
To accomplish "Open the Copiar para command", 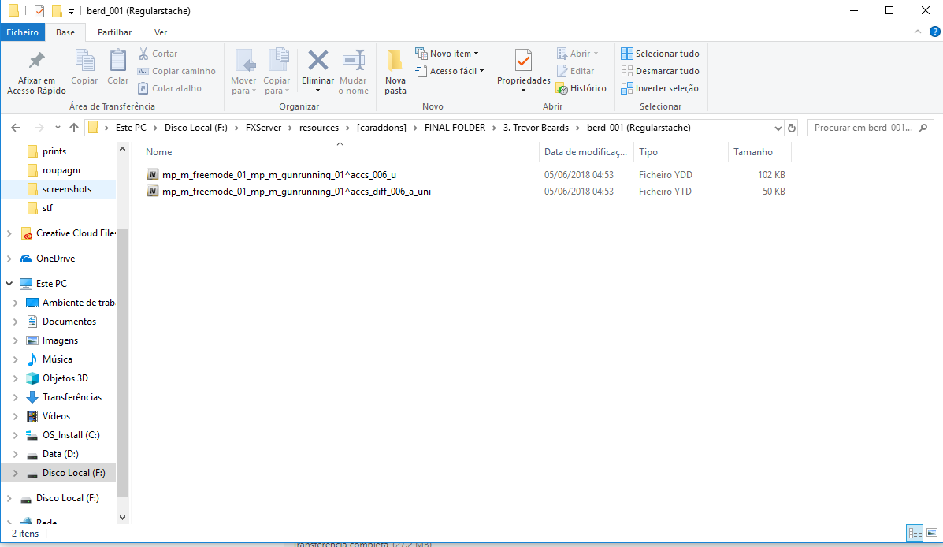I will pos(277,73).
